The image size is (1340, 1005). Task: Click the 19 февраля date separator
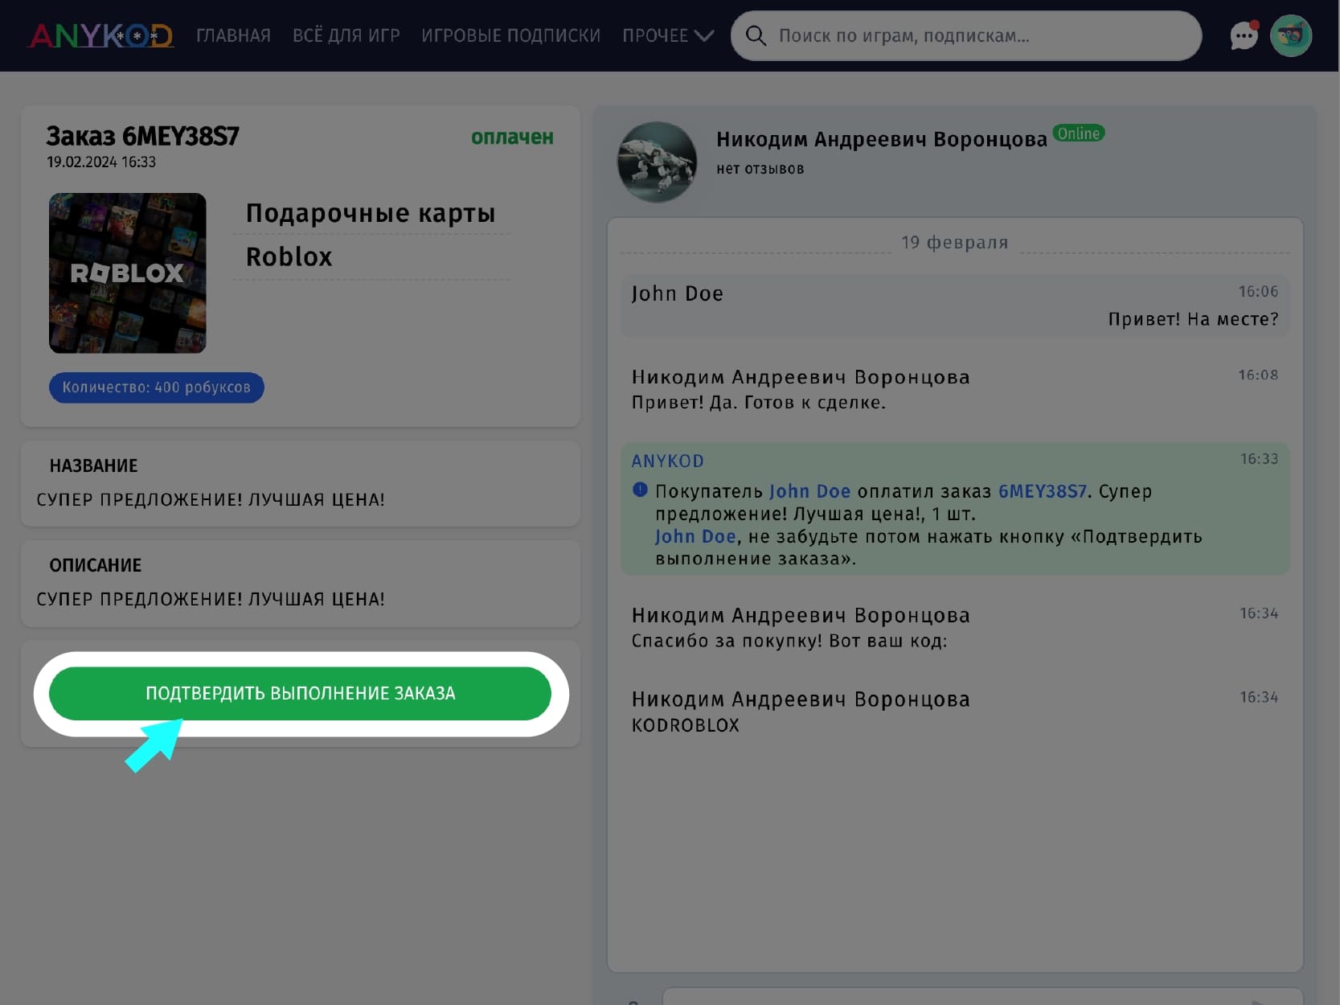(955, 243)
